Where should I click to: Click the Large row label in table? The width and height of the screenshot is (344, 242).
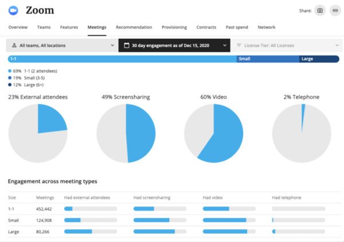pyautogui.click(x=14, y=232)
